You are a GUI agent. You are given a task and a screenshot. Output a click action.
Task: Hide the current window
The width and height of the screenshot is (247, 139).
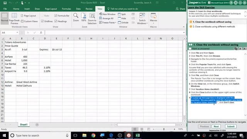point(122,18)
